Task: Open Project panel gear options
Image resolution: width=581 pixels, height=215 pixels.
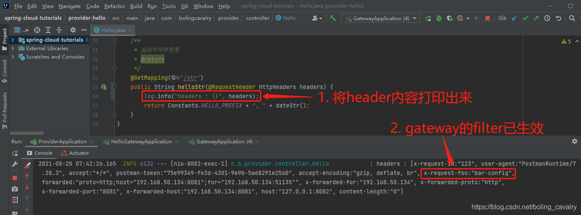Action: pyautogui.click(x=73, y=30)
